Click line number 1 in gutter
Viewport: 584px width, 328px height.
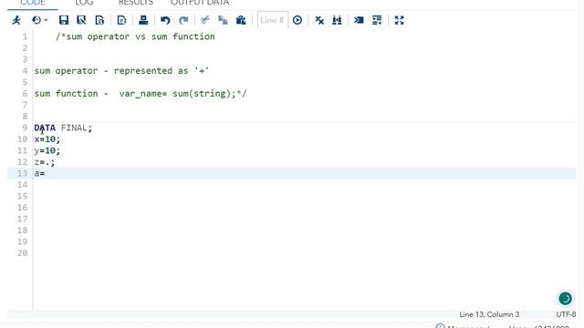[x=25, y=36]
